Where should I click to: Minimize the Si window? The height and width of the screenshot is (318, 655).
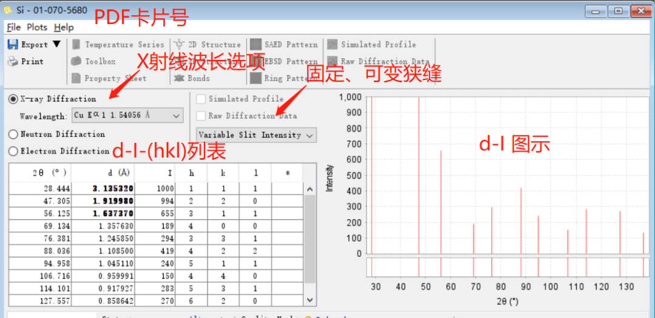596,12
